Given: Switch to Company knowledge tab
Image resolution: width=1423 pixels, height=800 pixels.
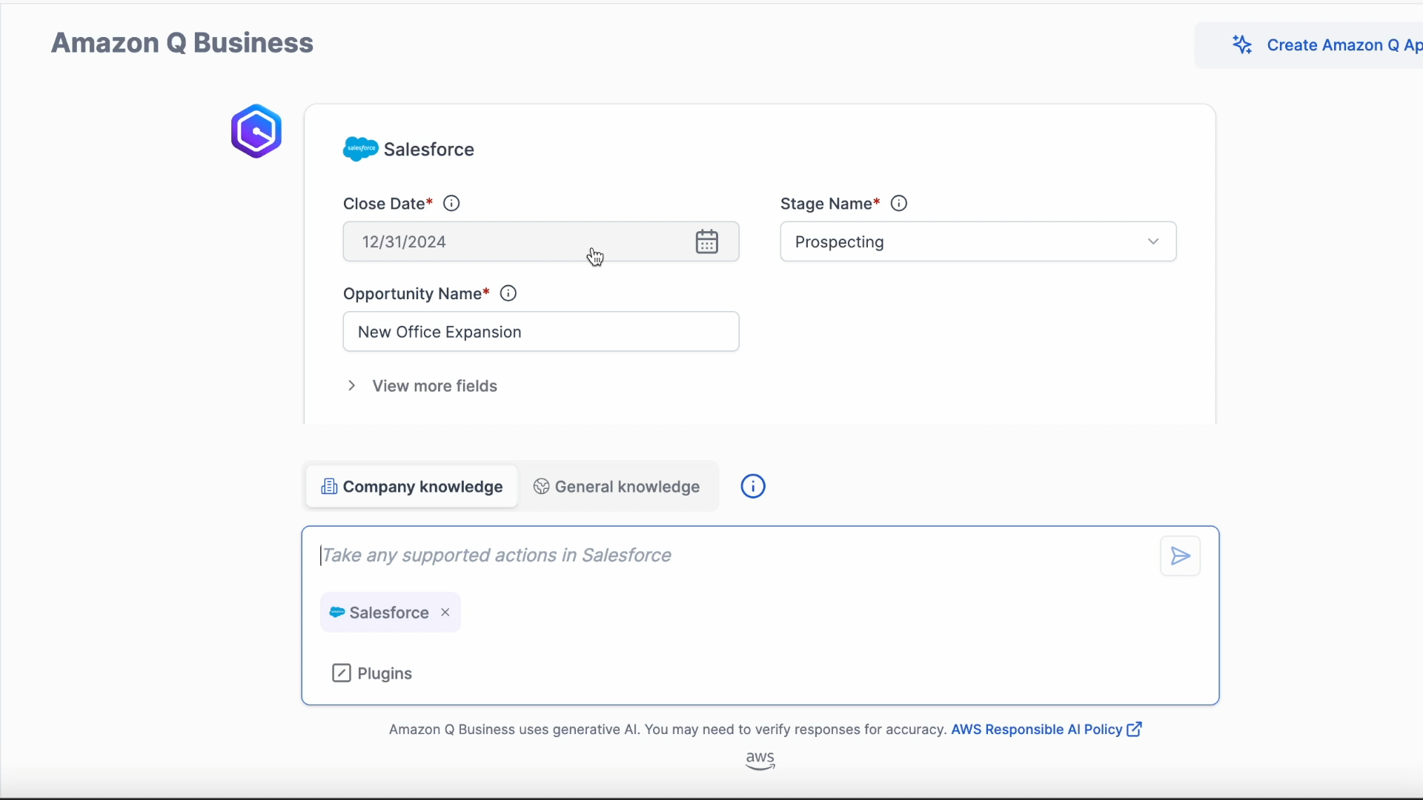Looking at the screenshot, I should pos(412,487).
